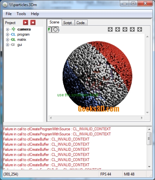
Task: Select the camera figure icon in tree
Action: (x=13, y=29)
